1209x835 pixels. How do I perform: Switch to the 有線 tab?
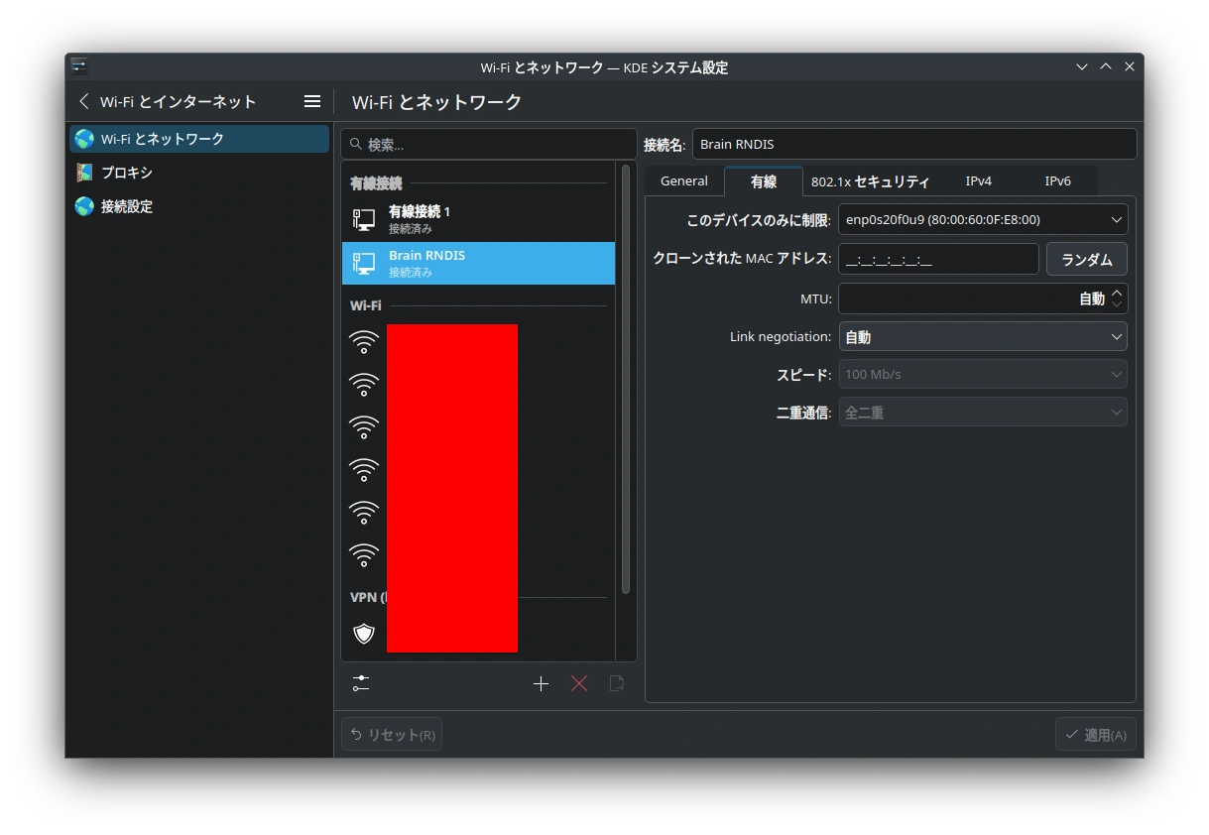pos(764,181)
